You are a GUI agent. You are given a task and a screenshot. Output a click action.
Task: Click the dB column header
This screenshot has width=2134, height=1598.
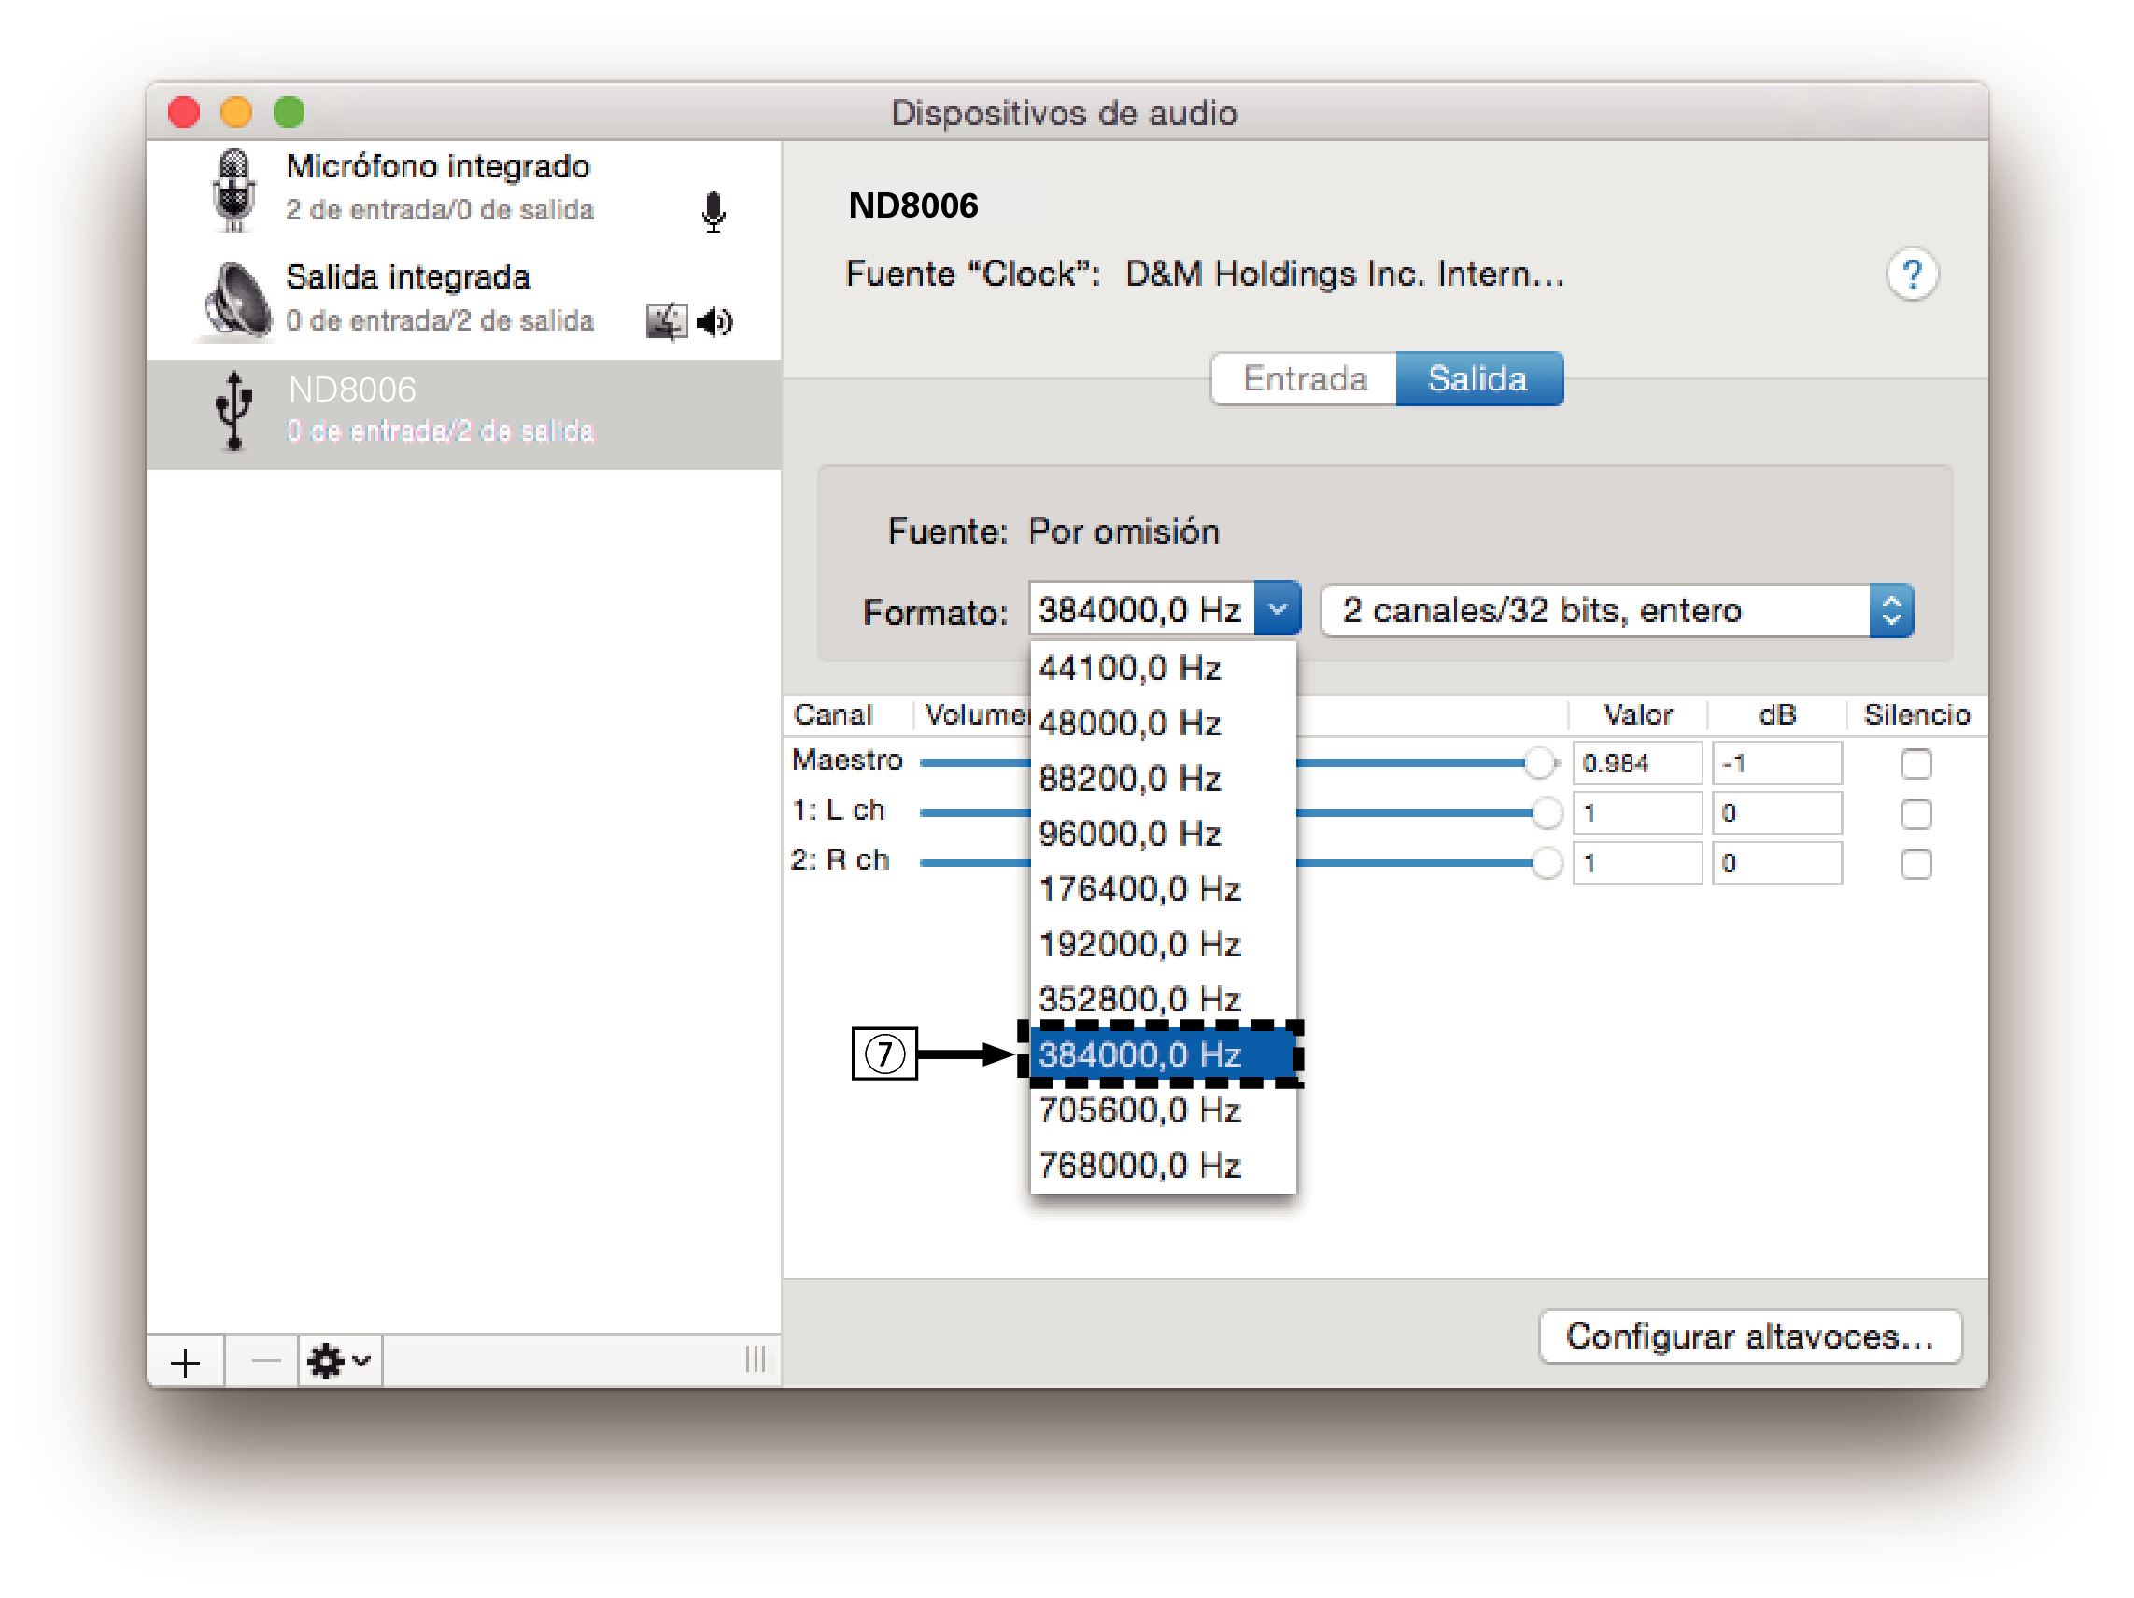point(1777,715)
